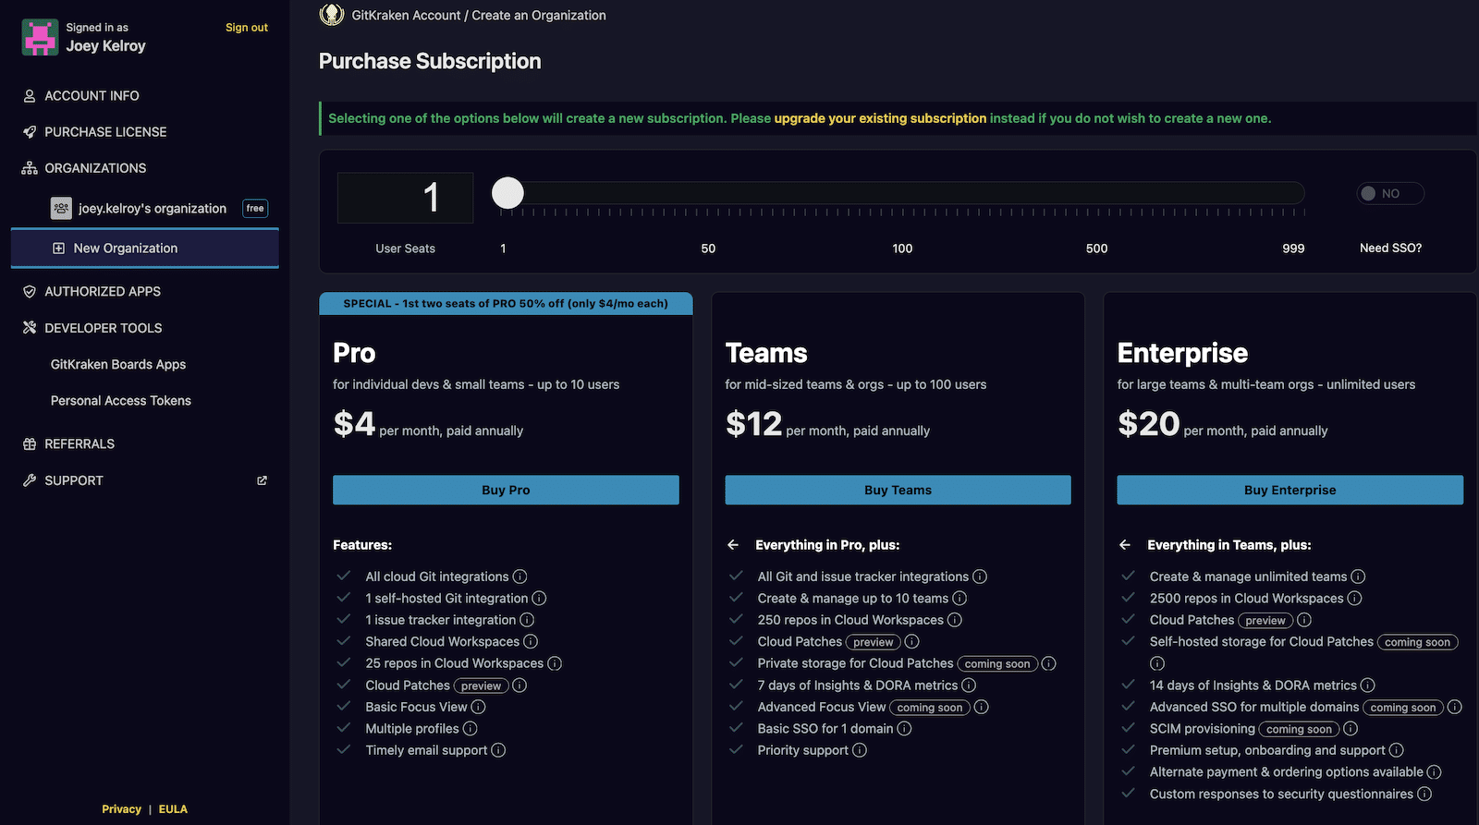Open the EULA link
This screenshot has width=1479, height=825.
[x=173, y=809]
